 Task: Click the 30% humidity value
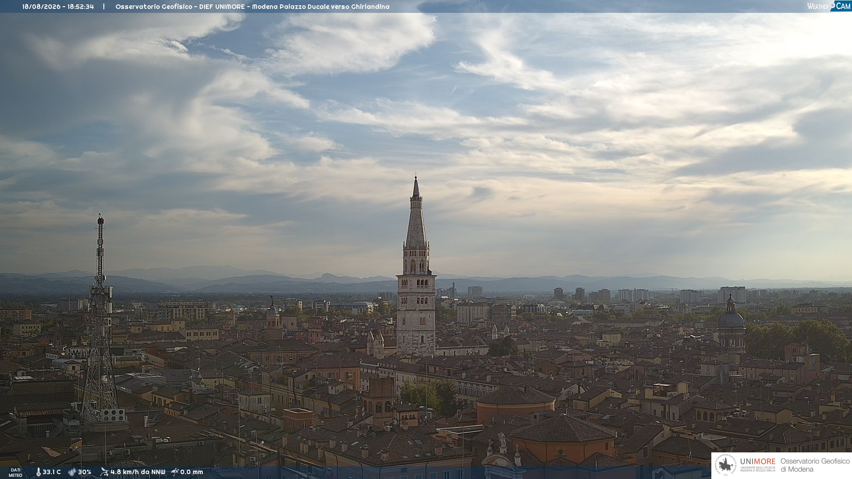click(x=84, y=472)
